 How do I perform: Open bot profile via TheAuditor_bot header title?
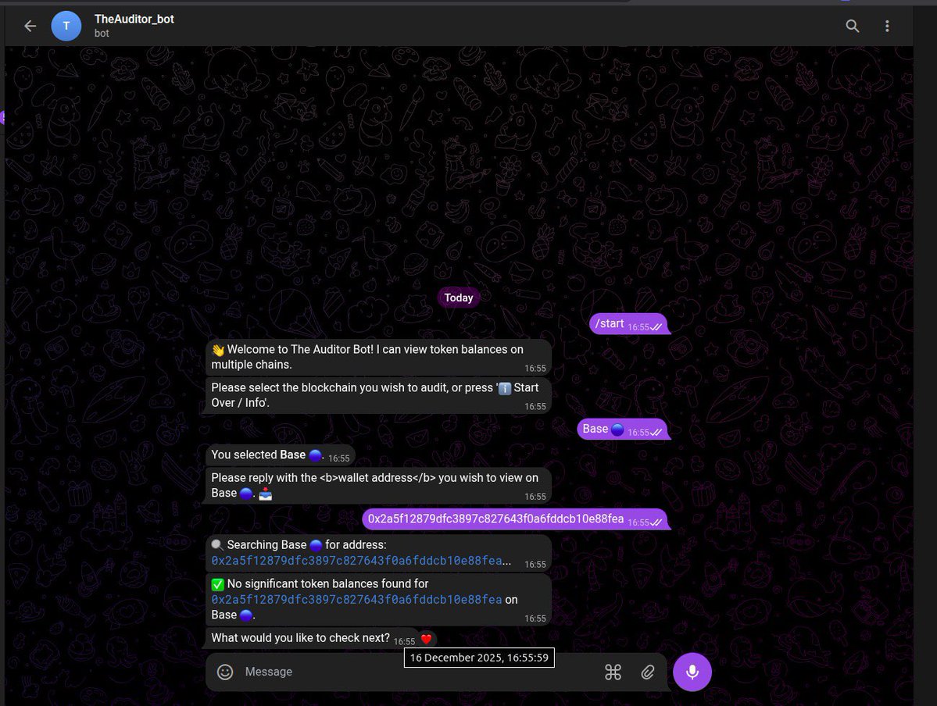click(134, 19)
